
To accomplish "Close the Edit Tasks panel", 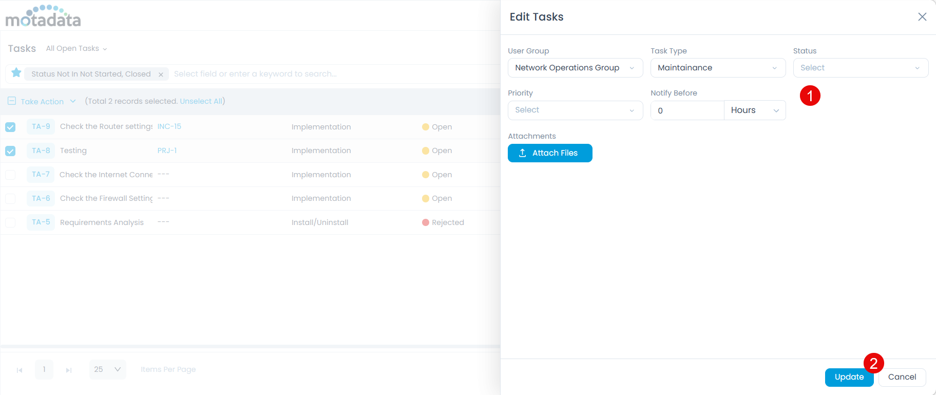I will pyautogui.click(x=922, y=17).
